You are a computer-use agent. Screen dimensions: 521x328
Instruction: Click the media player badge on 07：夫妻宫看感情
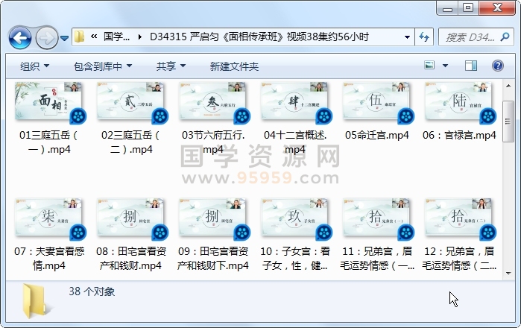78,233
